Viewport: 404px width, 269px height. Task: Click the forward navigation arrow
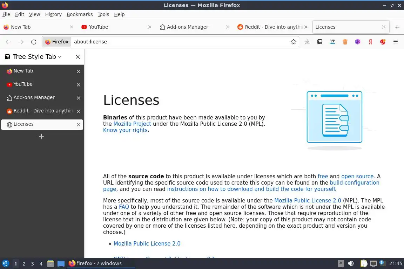[x=21, y=42]
